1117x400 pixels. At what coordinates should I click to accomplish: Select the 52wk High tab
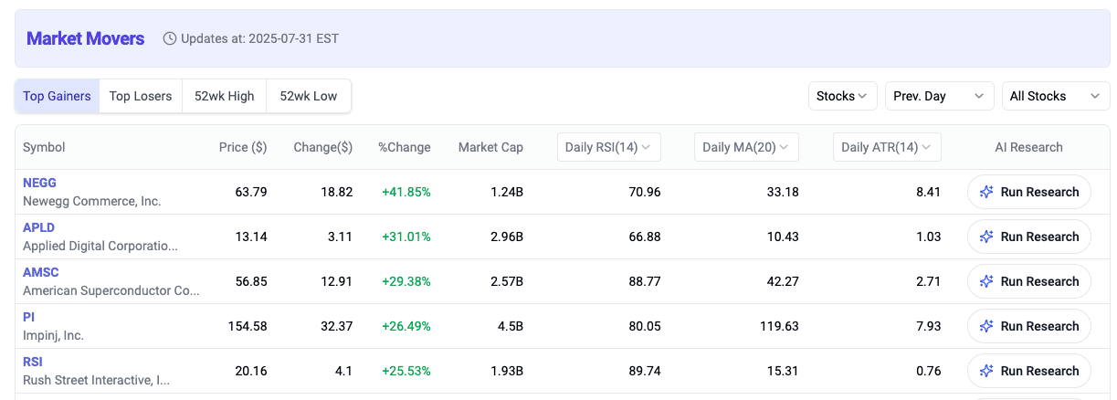[225, 96]
